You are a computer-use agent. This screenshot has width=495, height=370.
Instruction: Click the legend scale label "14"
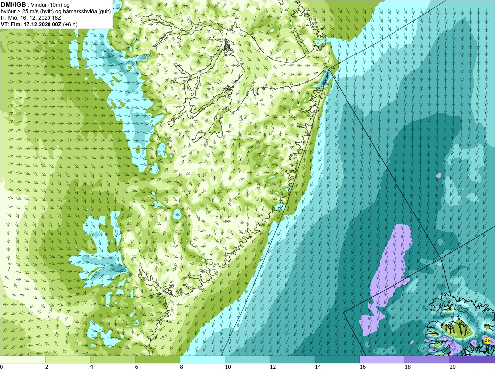tap(318, 367)
